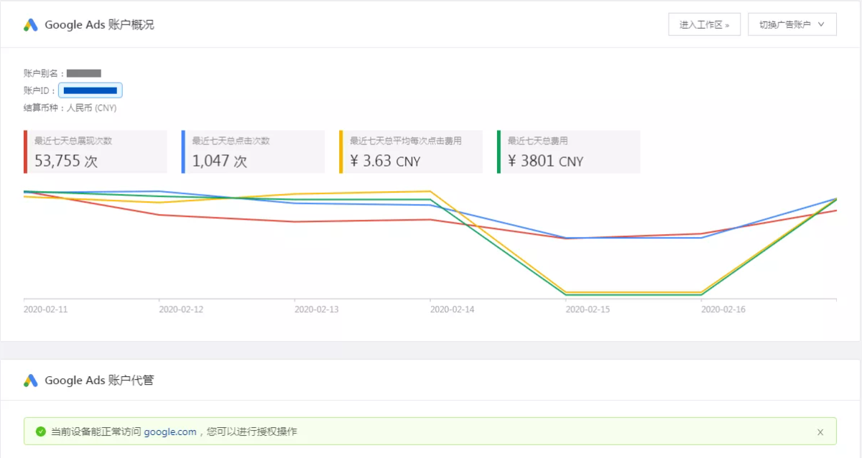Click the Google Ads 账户代管 heading

click(x=99, y=380)
